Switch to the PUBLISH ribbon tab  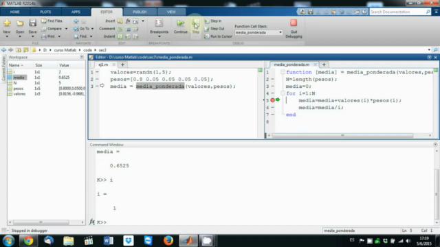(140, 12)
